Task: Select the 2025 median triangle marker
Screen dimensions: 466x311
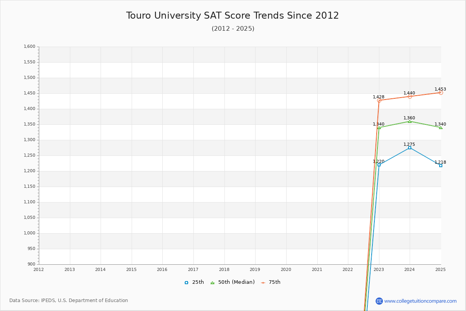Action: 440,128
